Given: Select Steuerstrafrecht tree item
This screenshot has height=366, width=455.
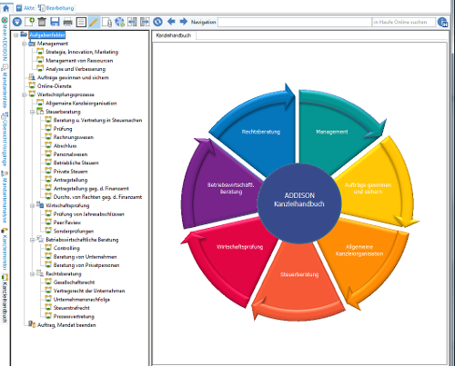Looking at the screenshot, I should coord(72,308).
